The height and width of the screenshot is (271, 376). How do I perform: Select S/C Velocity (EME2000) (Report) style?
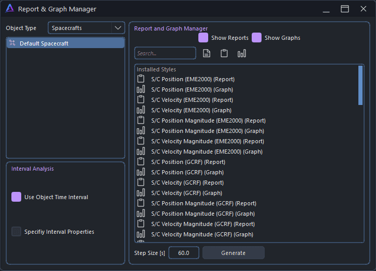pos(247,100)
